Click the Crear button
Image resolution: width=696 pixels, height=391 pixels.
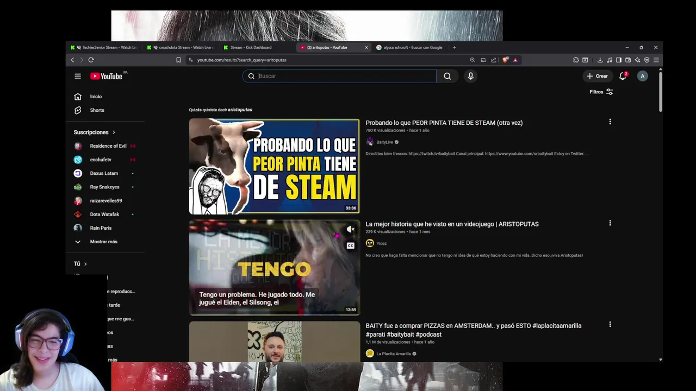click(596, 76)
